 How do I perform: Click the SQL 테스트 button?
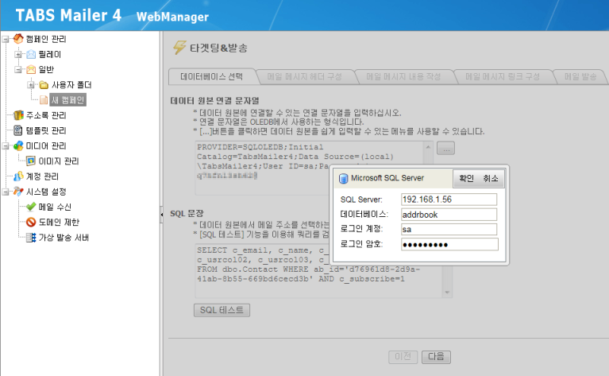click(223, 309)
